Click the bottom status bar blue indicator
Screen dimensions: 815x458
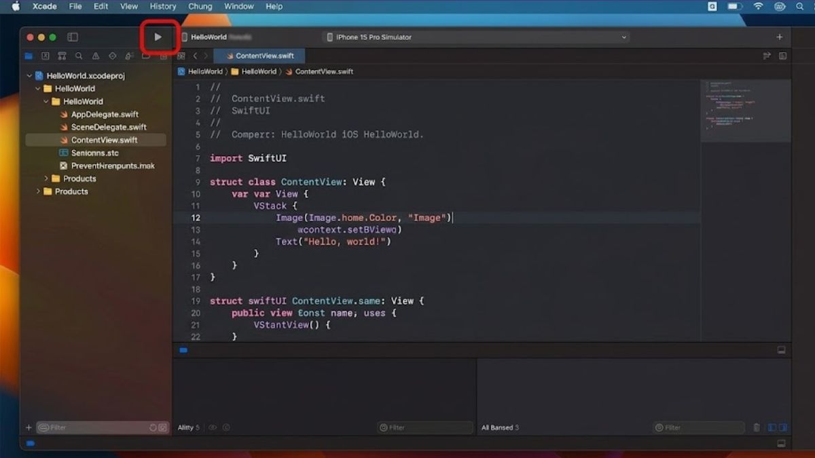[x=31, y=443]
